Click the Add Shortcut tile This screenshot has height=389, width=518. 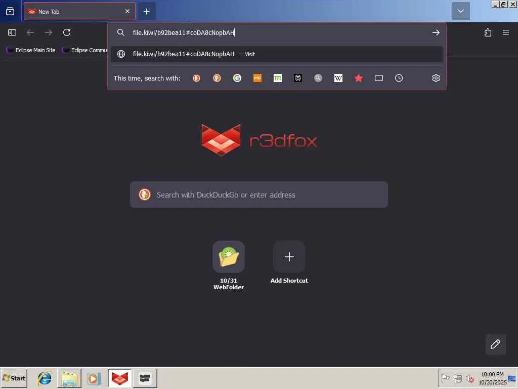click(289, 262)
